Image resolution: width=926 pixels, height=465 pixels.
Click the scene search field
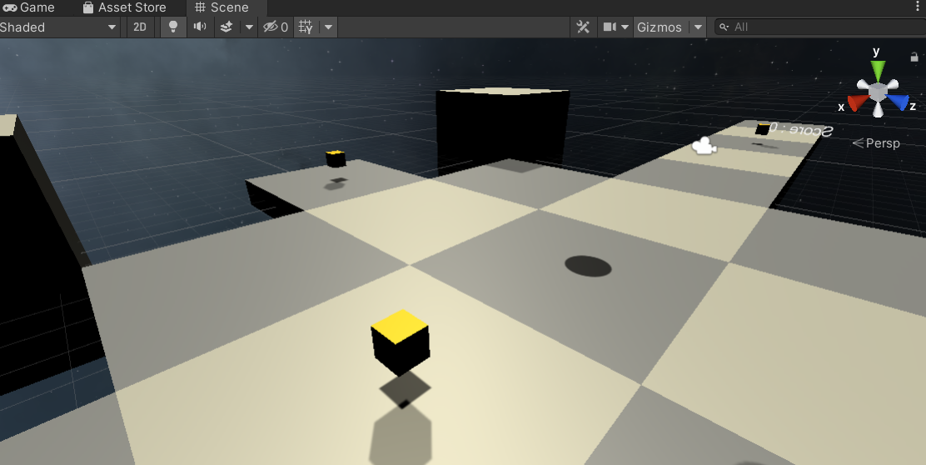820,27
